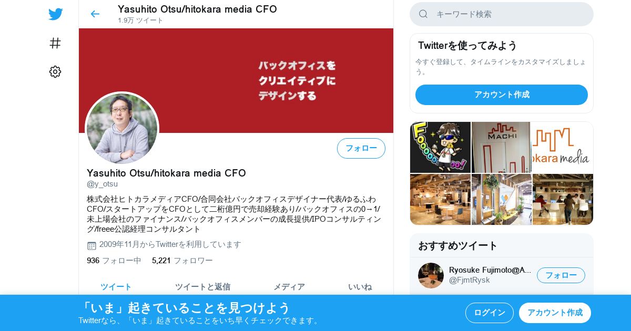Click the blue アカウント作成 button in sidebar
Viewport: 631px width, 331px height.
(x=502, y=95)
